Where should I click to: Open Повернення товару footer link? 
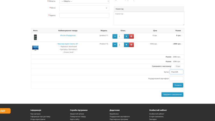tap(78, 117)
